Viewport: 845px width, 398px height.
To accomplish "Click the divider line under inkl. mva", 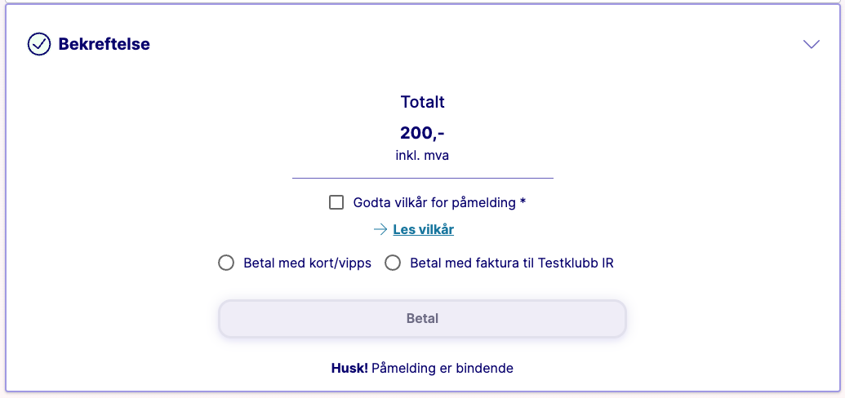I will click(423, 178).
